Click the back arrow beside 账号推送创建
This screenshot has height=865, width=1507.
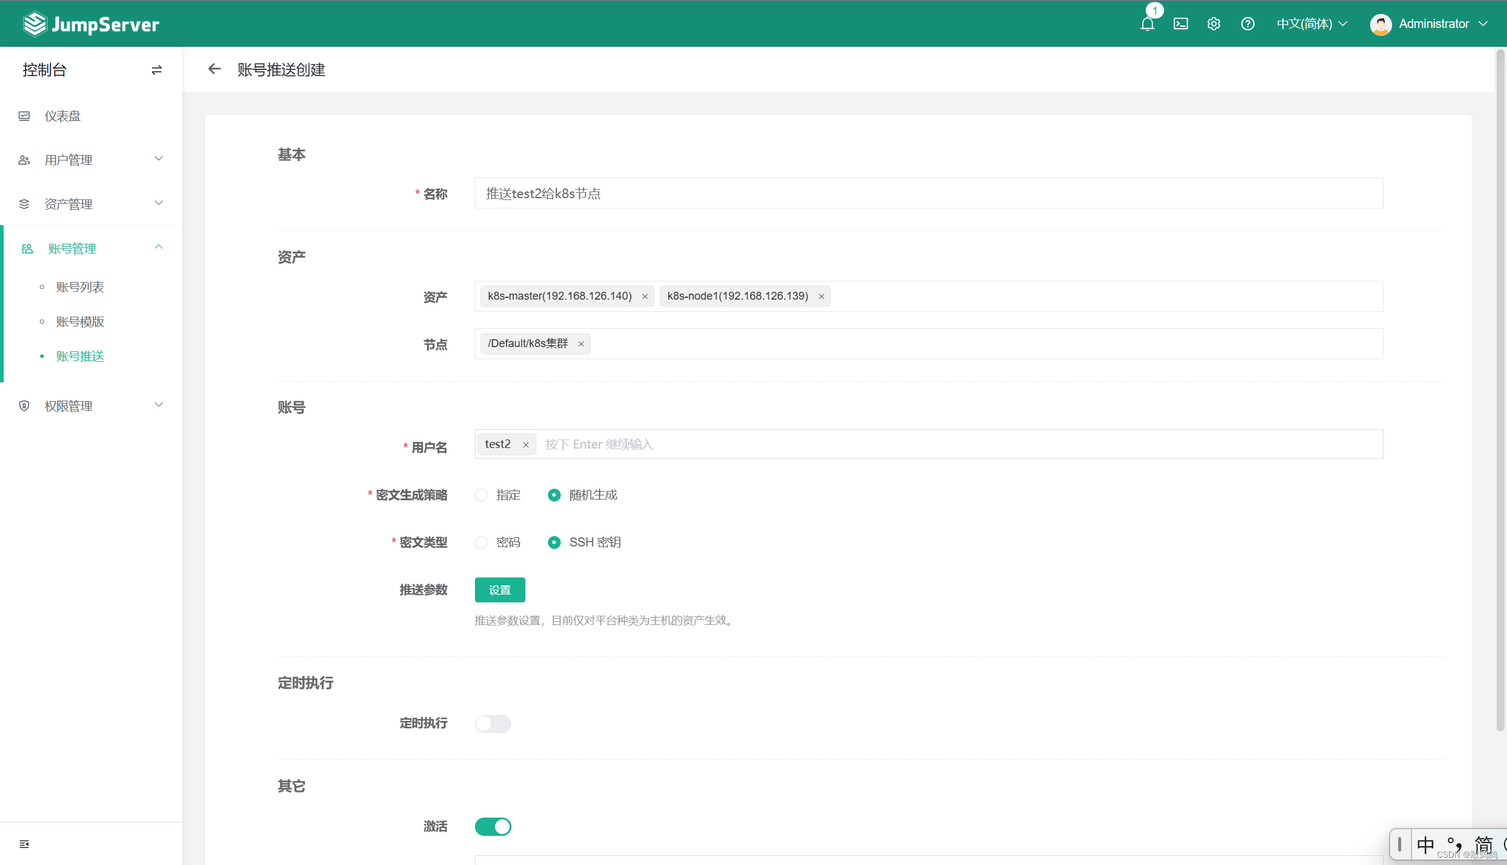pyautogui.click(x=214, y=69)
